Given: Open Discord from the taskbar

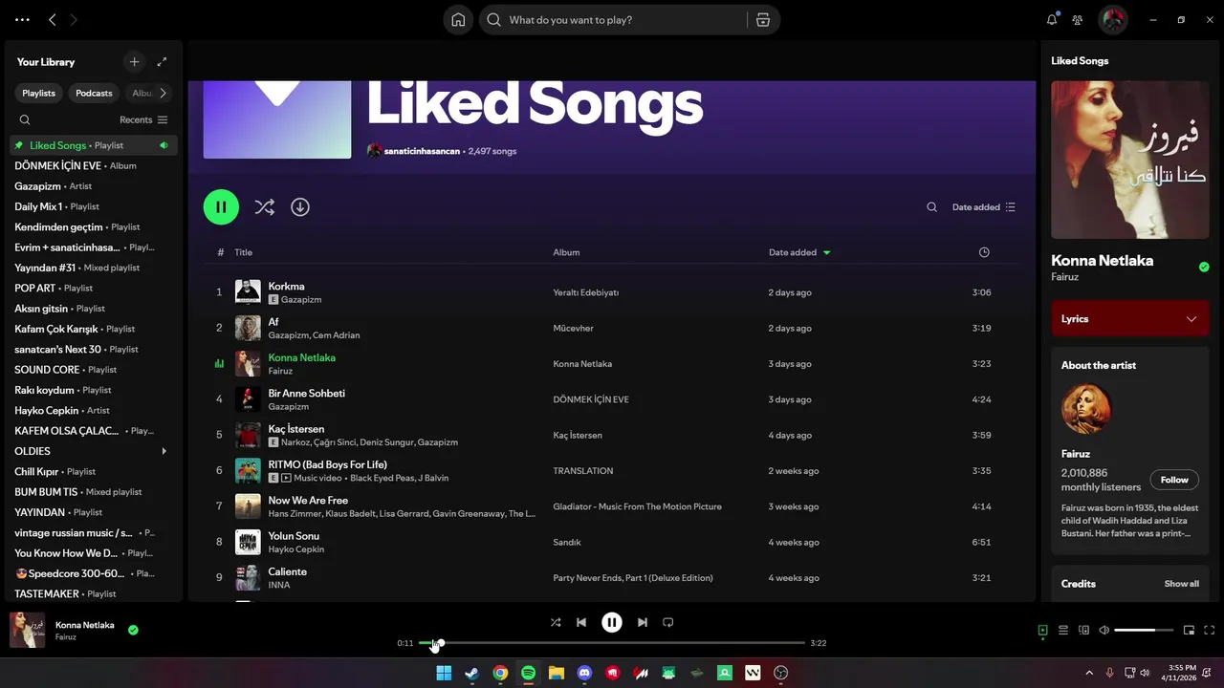Looking at the screenshot, I should pos(584,673).
